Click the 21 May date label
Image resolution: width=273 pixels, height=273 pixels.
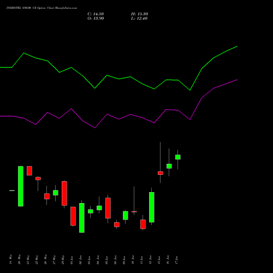(28, 259)
